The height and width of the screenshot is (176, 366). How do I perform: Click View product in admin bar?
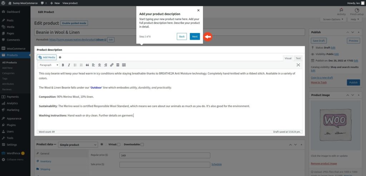[x=70, y=3]
